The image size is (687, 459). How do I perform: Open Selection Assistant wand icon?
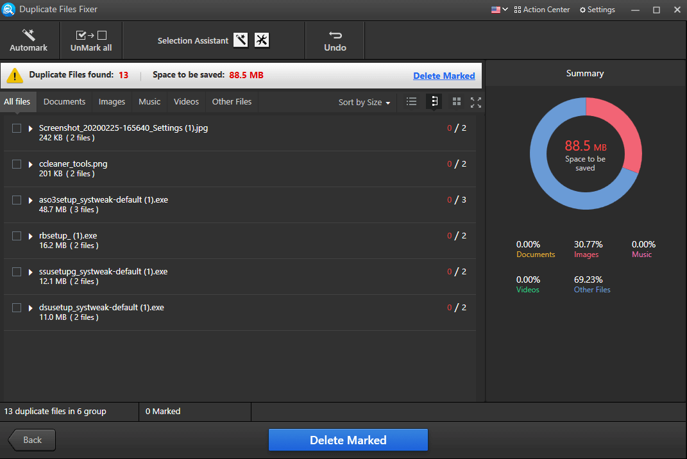click(x=241, y=40)
